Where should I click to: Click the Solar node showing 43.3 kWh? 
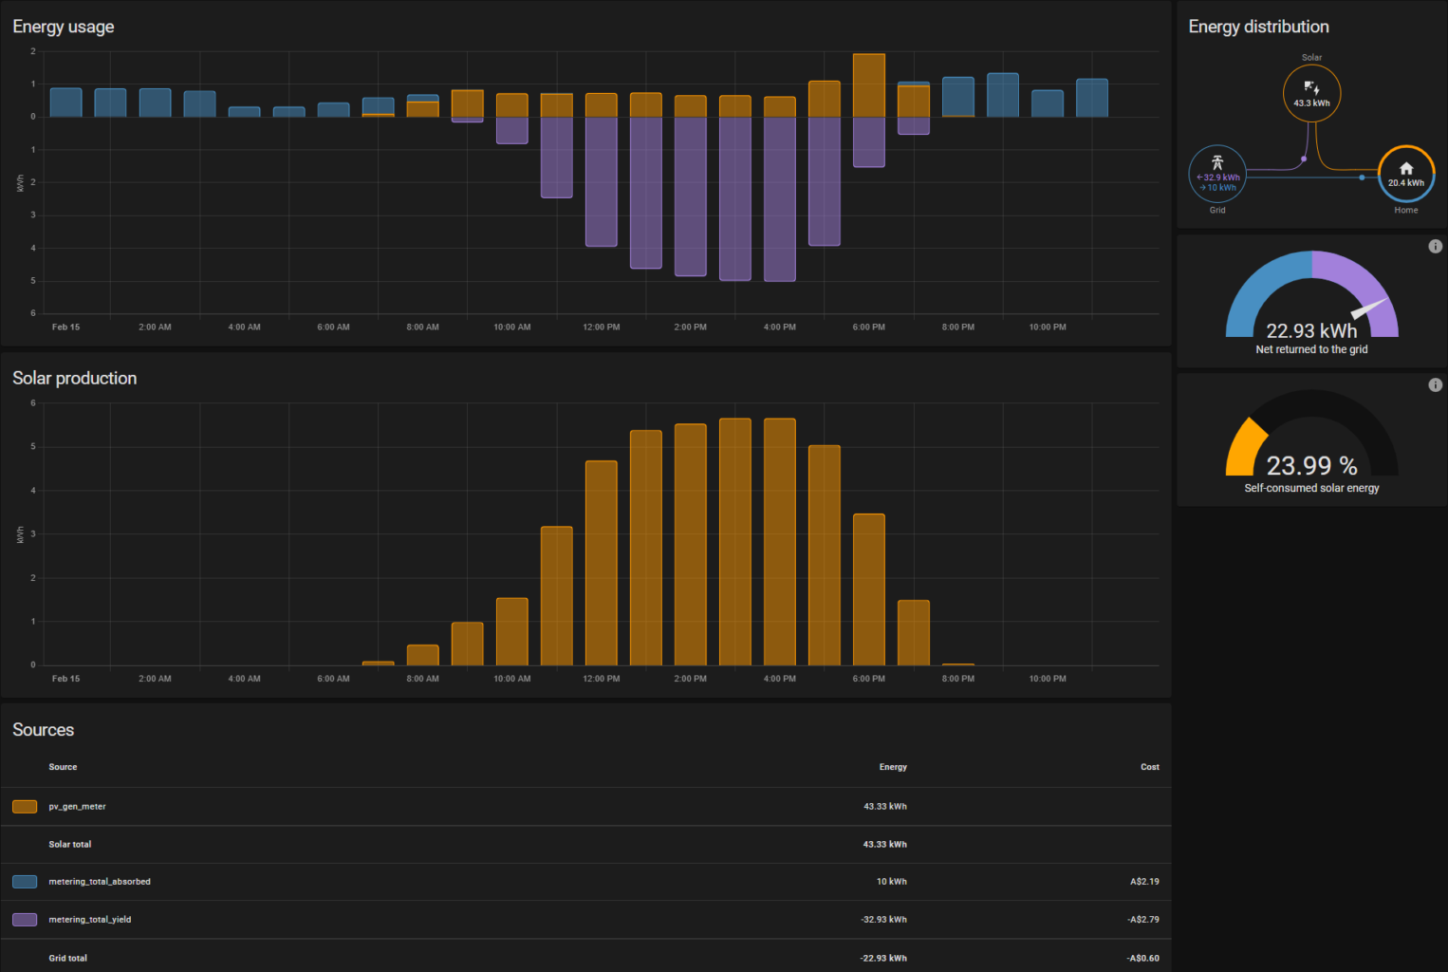(x=1311, y=92)
